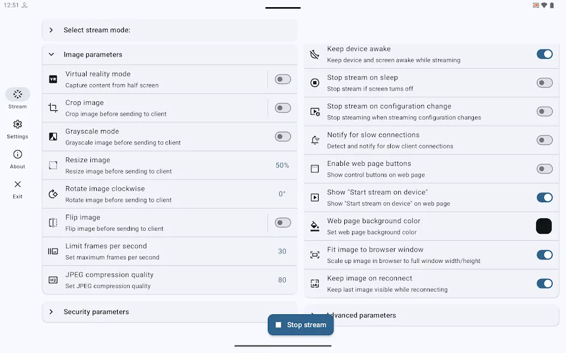This screenshot has height=353, width=566.
Task: Click the Limit frames per second icon
Action: coord(53,252)
